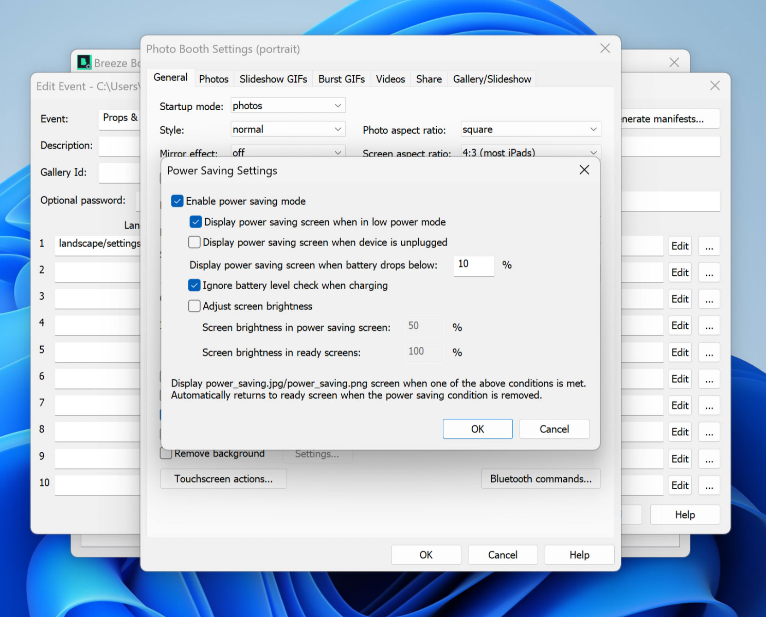Click the Breeze Booth app icon in title bar
The image size is (766, 617).
(x=84, y=62)
